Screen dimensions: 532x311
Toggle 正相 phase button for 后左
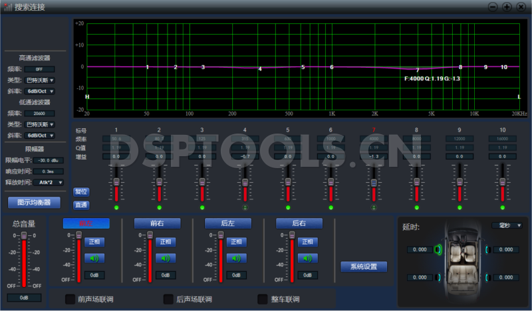coord(237,242)
